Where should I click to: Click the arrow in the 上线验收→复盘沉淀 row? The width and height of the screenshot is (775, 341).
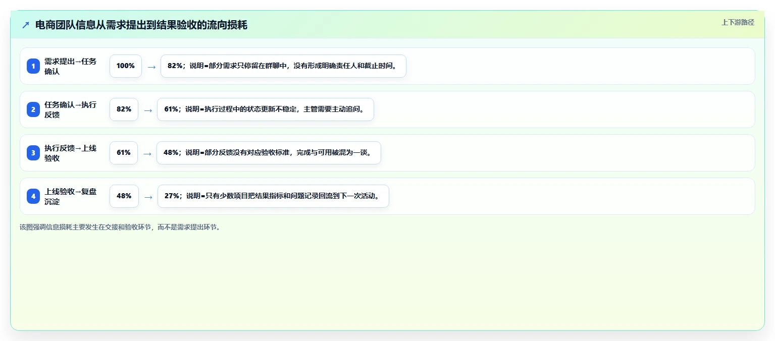click(148, 197)
